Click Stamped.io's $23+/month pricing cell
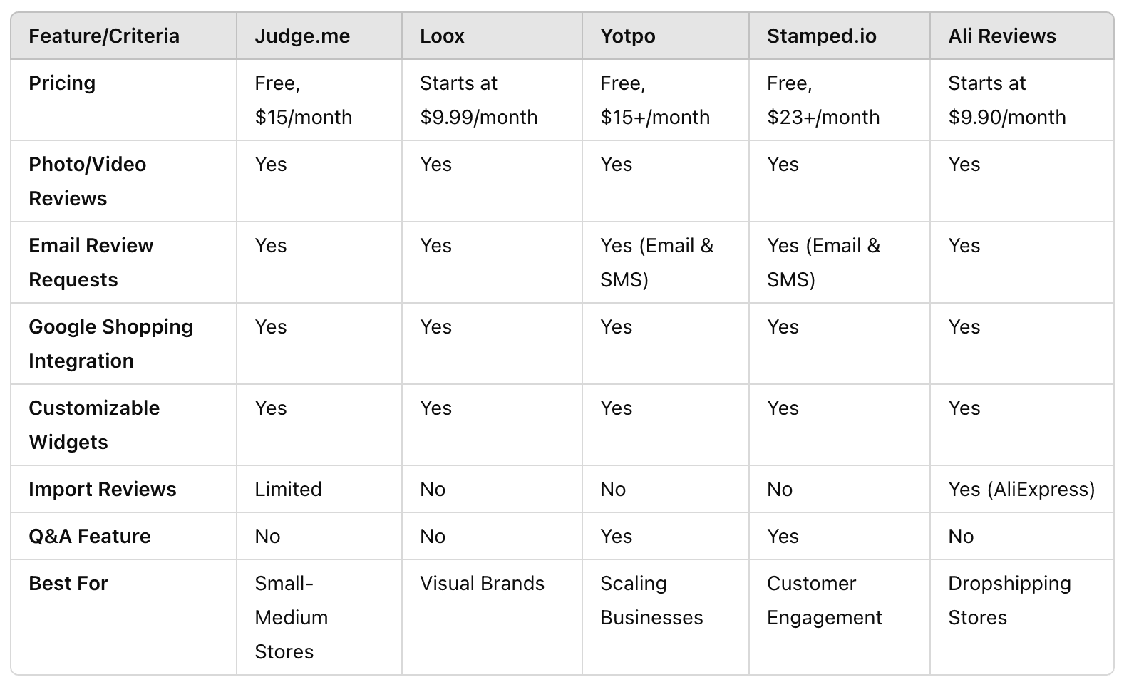The width and height of the screenshot is (1129, 687). tap(823, 100)
